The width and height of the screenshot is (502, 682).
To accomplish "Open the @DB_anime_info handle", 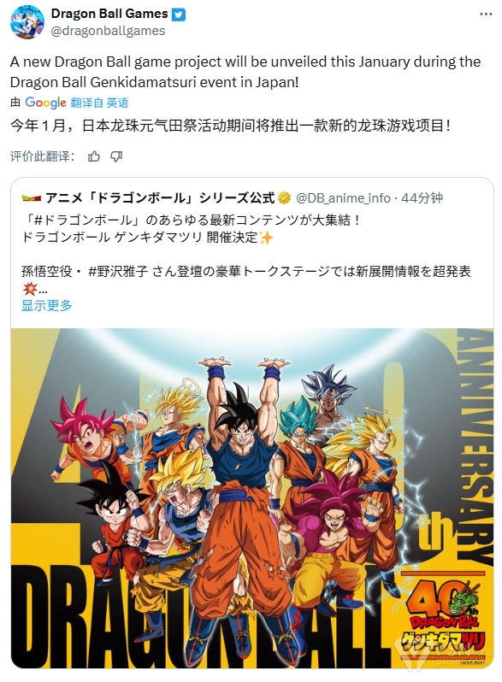I will [x=343, y=198].
